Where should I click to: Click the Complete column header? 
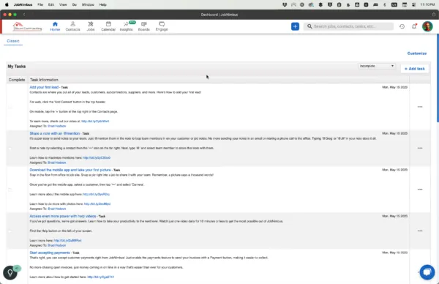[17, 80]
